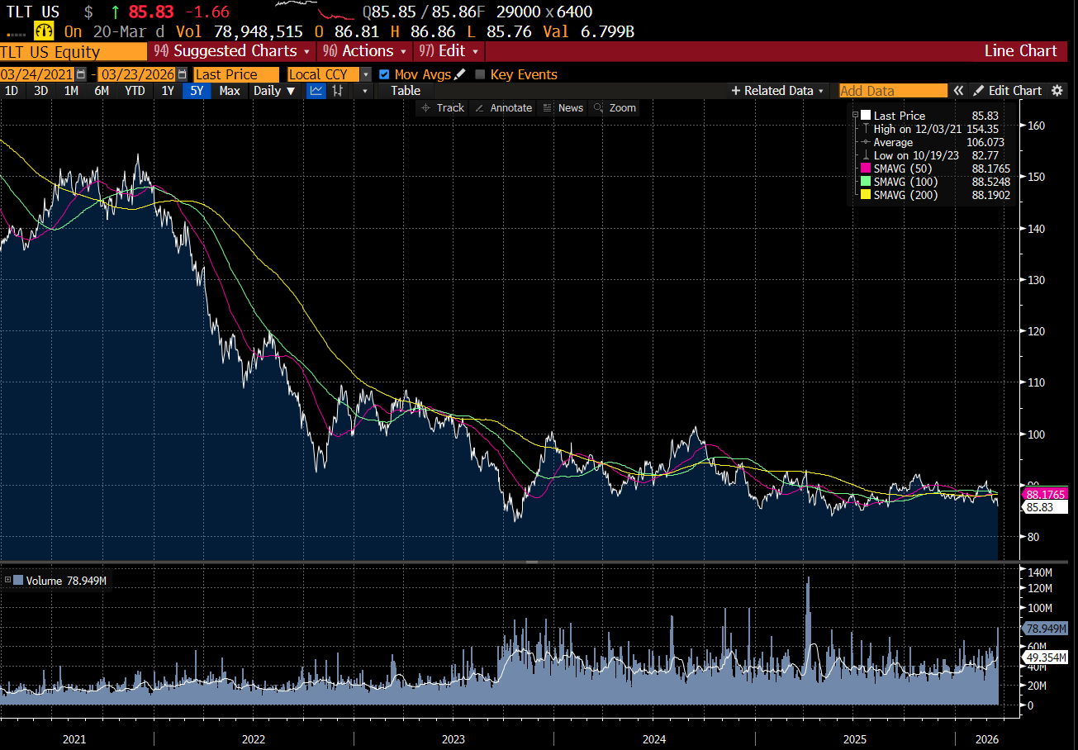Viewport: 1078px width, 750px height.
Task: Open the chart type extra options dropdown arrow
Action: [364, 91]
